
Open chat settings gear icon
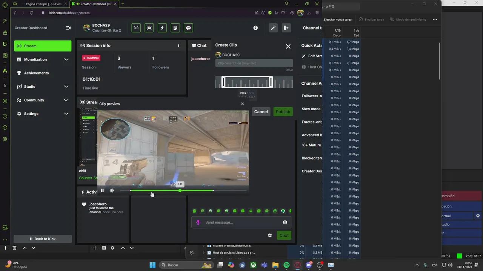270,235
